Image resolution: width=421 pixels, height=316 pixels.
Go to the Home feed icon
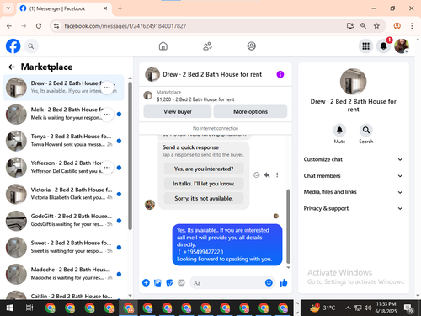click(163, 46)
